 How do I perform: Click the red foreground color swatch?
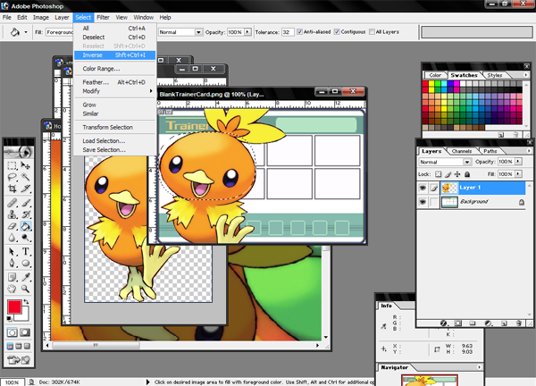tap(14, 306)
